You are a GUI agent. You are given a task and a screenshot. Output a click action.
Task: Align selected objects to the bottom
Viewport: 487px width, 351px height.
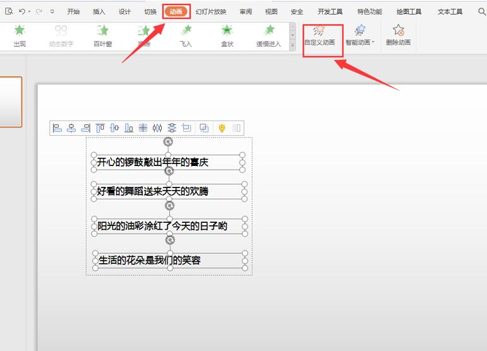(129, 128)
